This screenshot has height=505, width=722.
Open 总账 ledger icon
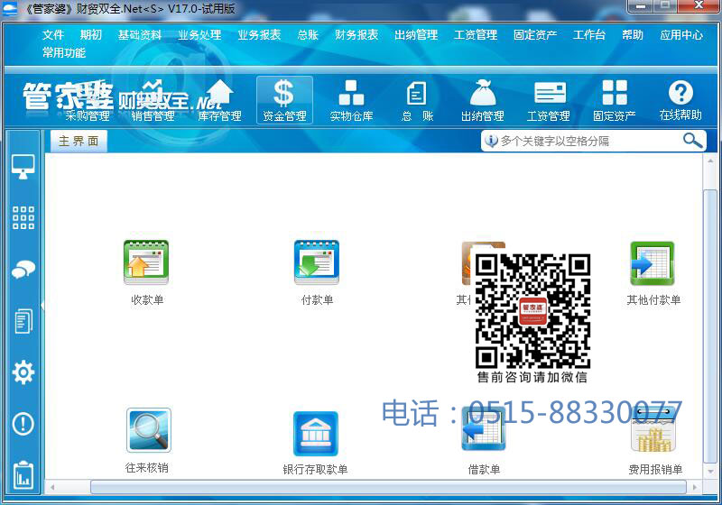(417, 101)
